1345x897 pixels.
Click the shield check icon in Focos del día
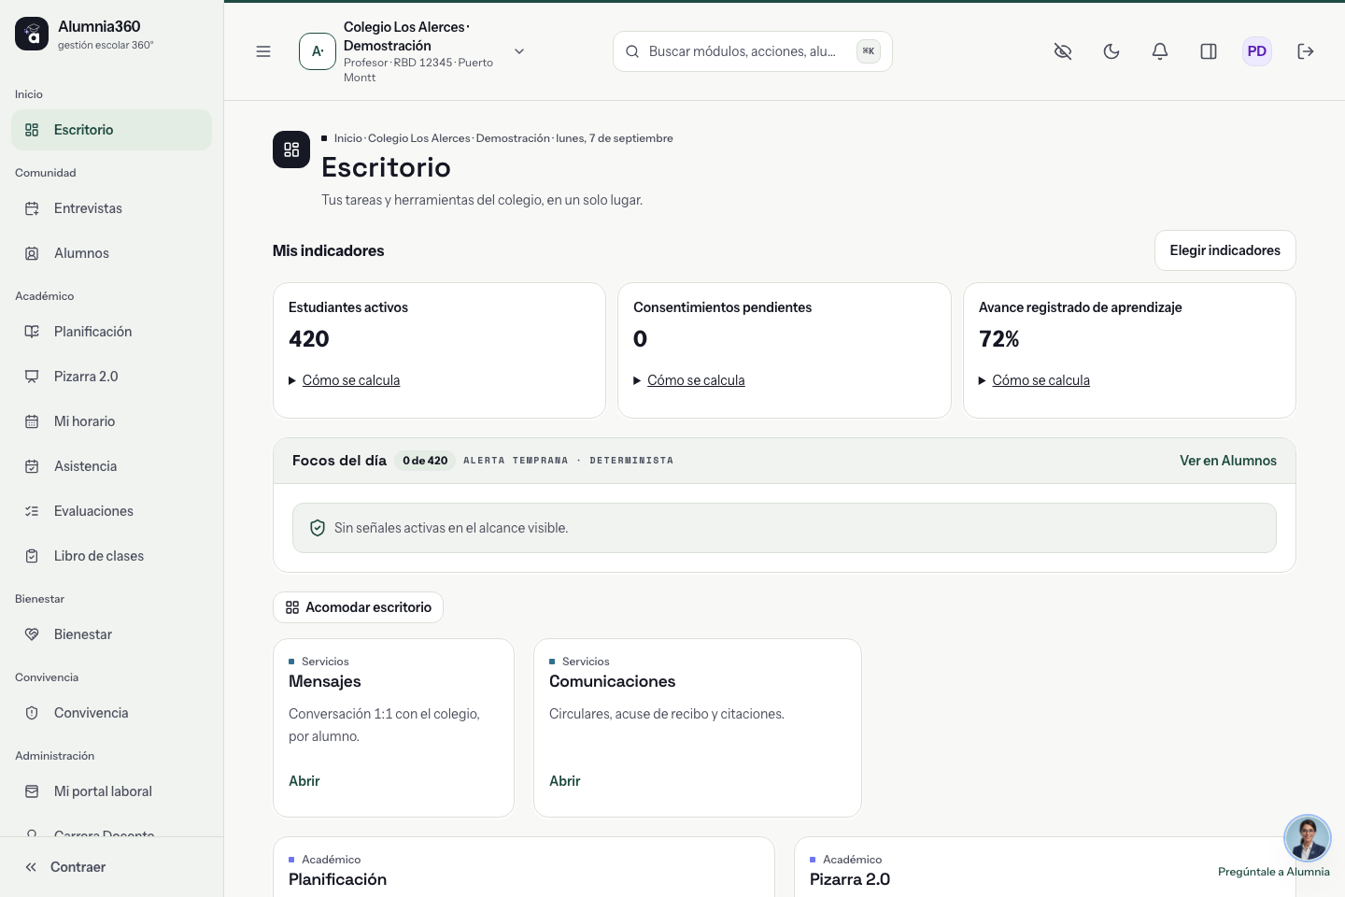pyautogui.click(x=318, y=528)
